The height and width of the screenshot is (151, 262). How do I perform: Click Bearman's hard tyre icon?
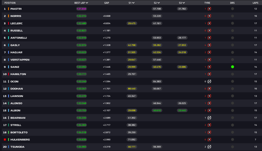[209, 118]
